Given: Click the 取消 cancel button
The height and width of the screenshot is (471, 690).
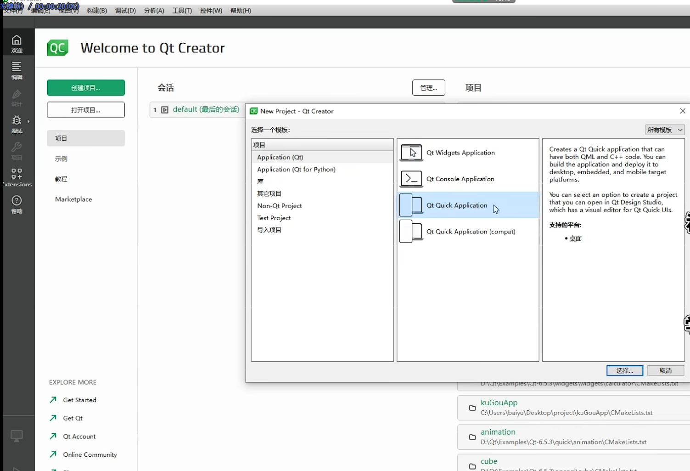Looking at the screenshot, I should point(665,371).
